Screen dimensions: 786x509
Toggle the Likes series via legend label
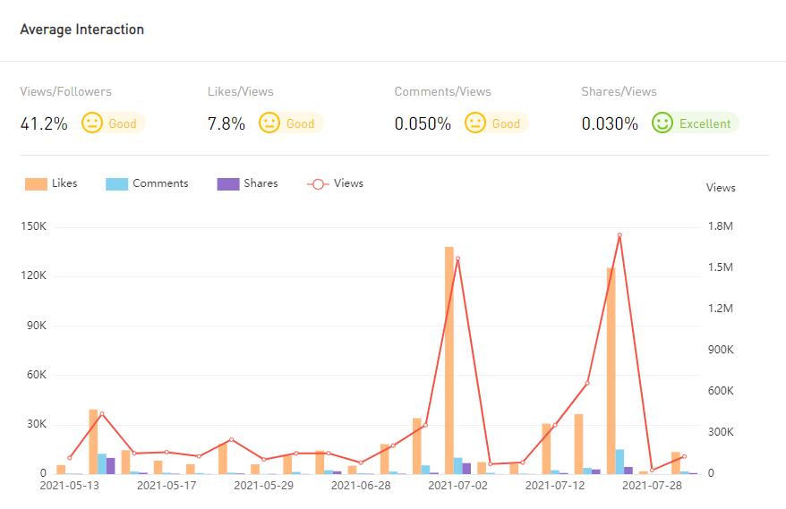point(64,183)
